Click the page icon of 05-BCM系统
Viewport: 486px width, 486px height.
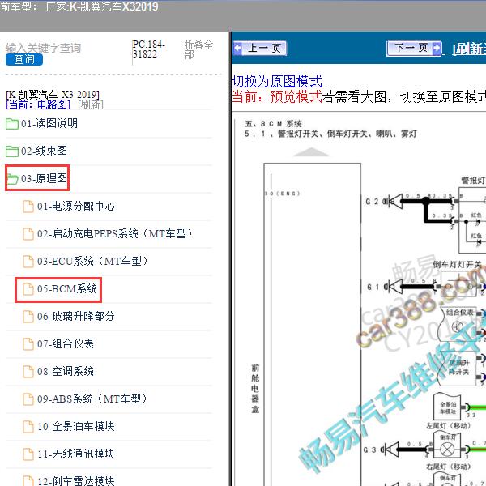28,289
